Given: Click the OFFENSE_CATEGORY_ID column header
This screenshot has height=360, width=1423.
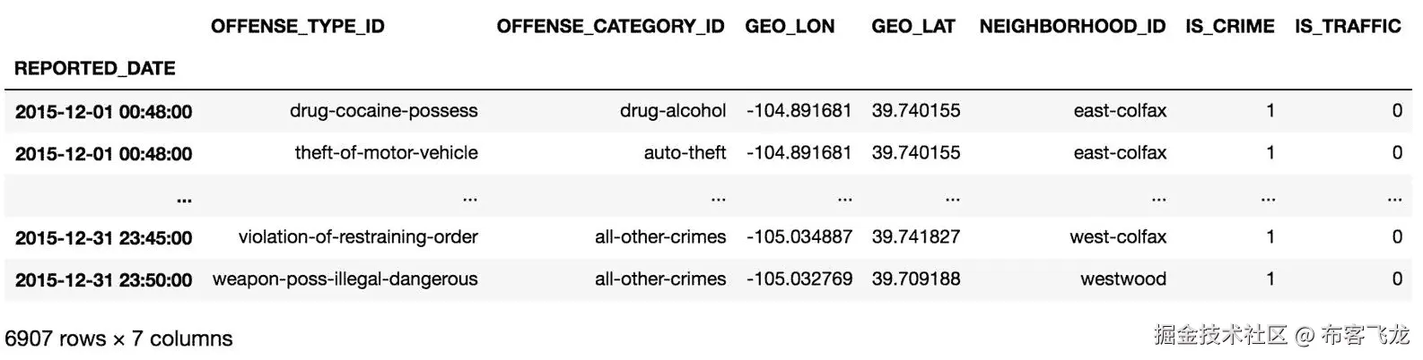Looking at the screenshot, I should click(610, 27).
